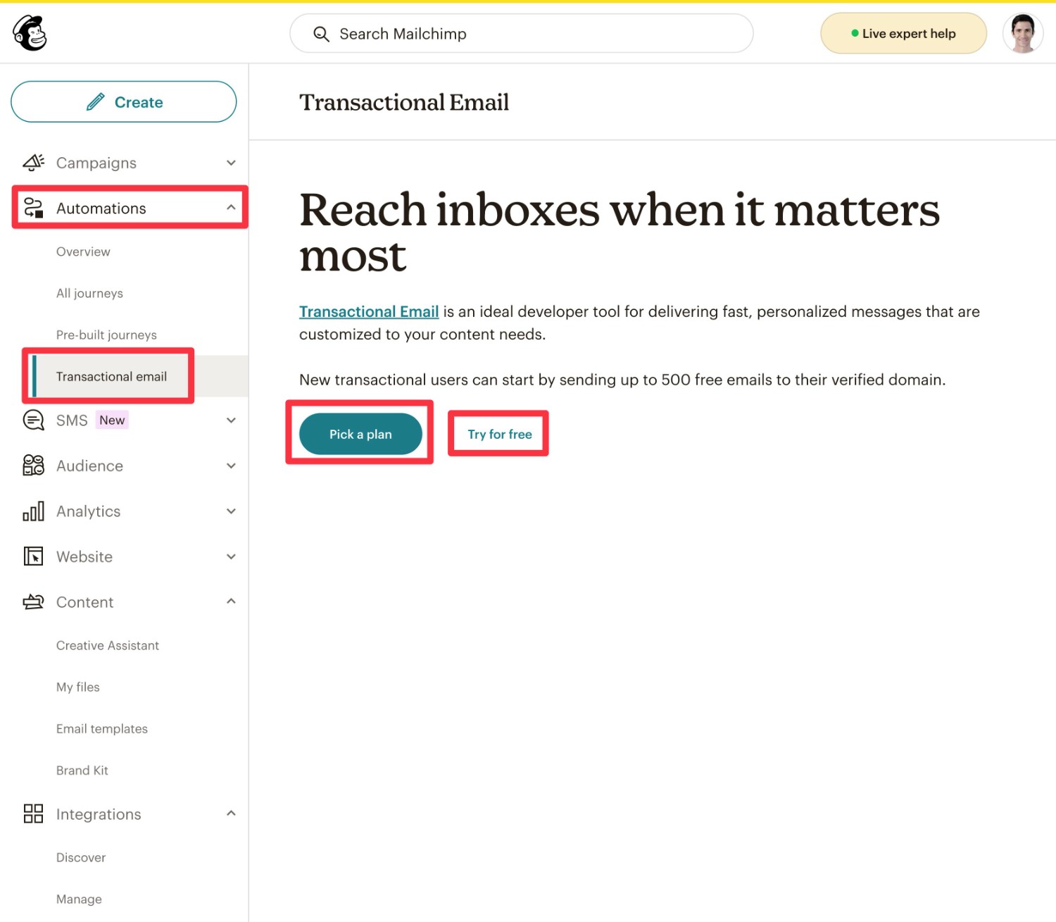Collapse the Integrations section chevron
Viewport: 1056px width, 922px height.
(231, 814)
